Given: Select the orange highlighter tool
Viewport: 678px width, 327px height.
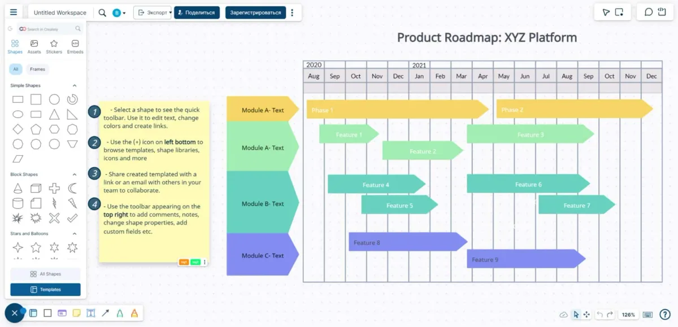Looking at the screenshot, I should pos(134,313).
